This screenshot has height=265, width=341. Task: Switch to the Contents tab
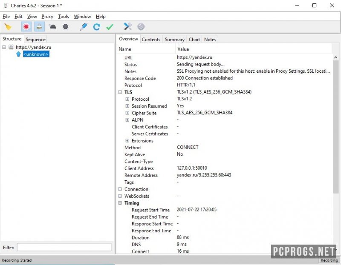click(151, 40)
